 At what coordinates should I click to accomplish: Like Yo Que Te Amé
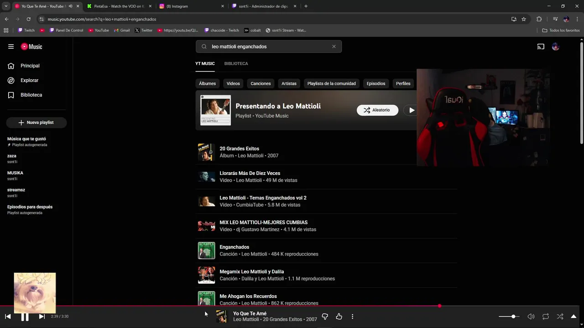point(339,317)
